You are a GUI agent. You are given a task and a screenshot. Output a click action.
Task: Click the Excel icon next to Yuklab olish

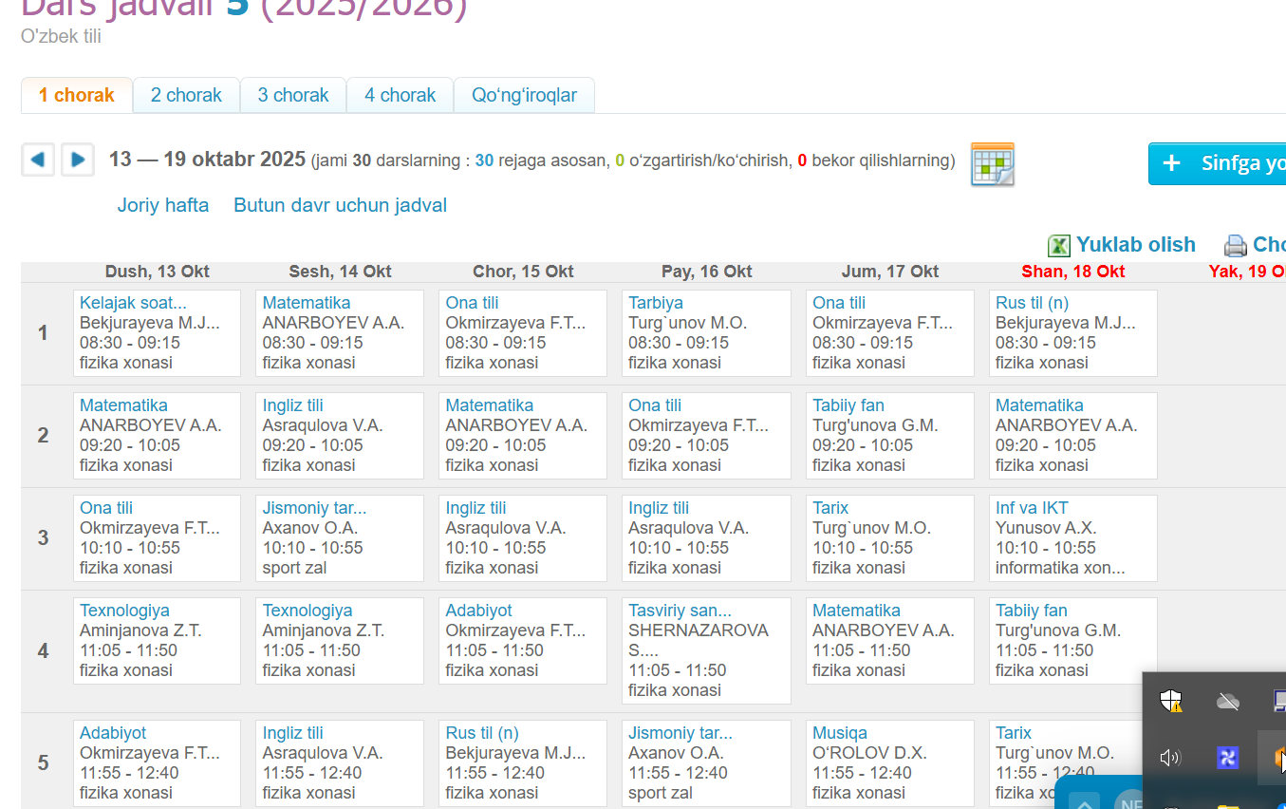click(1058, 246)
